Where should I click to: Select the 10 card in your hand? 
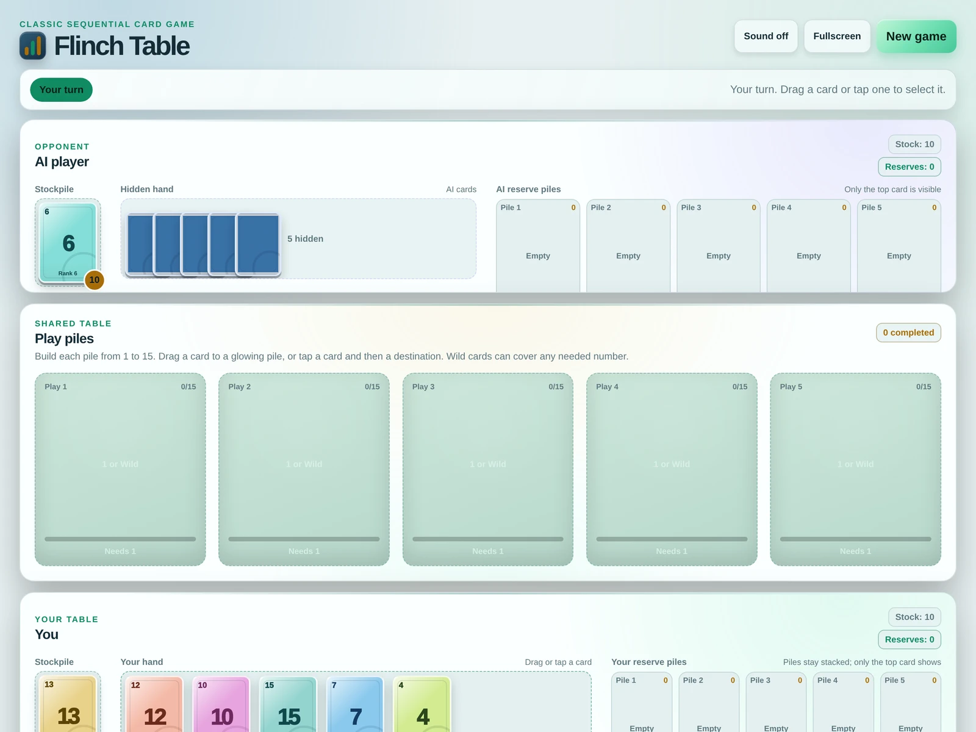(x=221, y=705)
